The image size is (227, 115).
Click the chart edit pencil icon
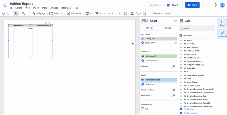click(46, 23)
